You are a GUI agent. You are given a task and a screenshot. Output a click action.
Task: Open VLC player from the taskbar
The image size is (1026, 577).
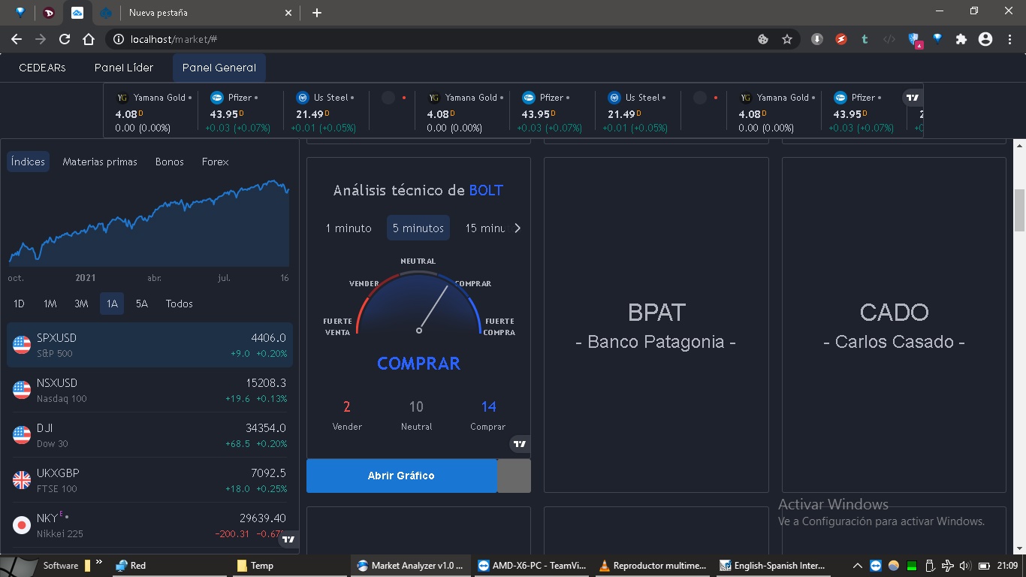click(x=653, y=566)
